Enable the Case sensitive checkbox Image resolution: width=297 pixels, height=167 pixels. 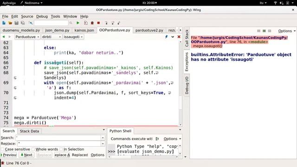(x=2, y=149)
